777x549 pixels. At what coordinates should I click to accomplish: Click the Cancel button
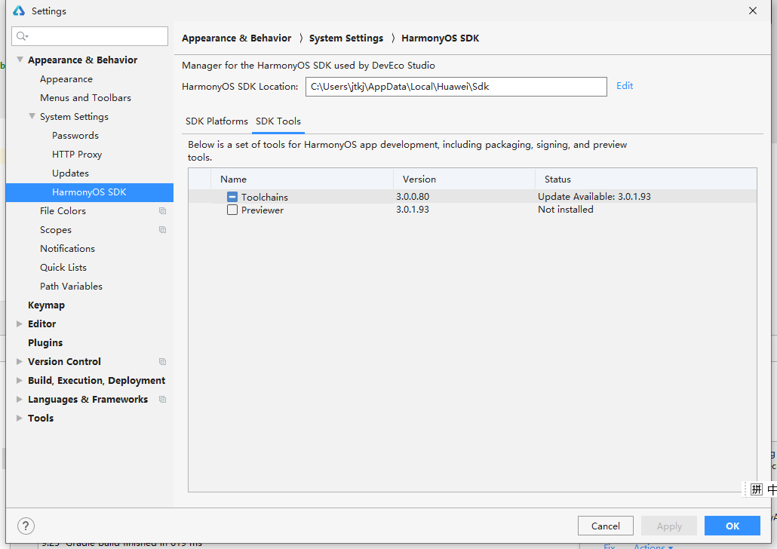[605, 526]
